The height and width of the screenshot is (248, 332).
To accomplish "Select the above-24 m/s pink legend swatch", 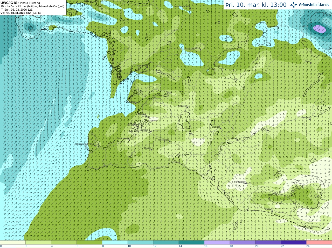I will (319, 243).
